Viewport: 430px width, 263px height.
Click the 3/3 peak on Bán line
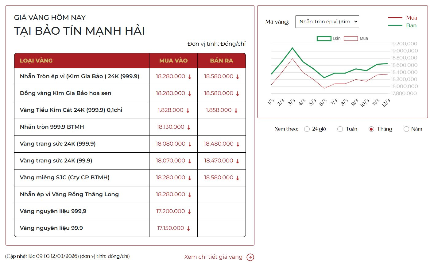point(292,48)
